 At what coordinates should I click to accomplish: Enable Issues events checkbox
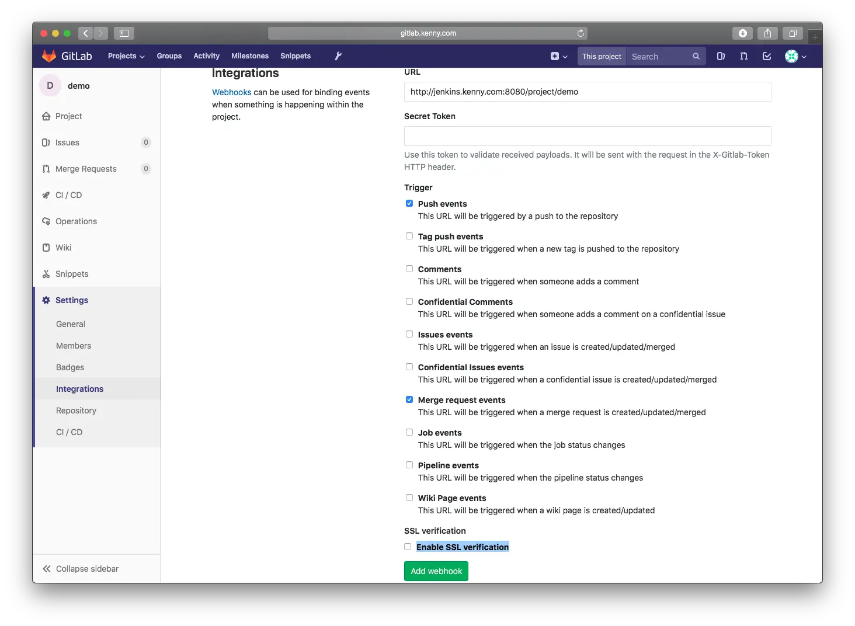coord(409,334)
